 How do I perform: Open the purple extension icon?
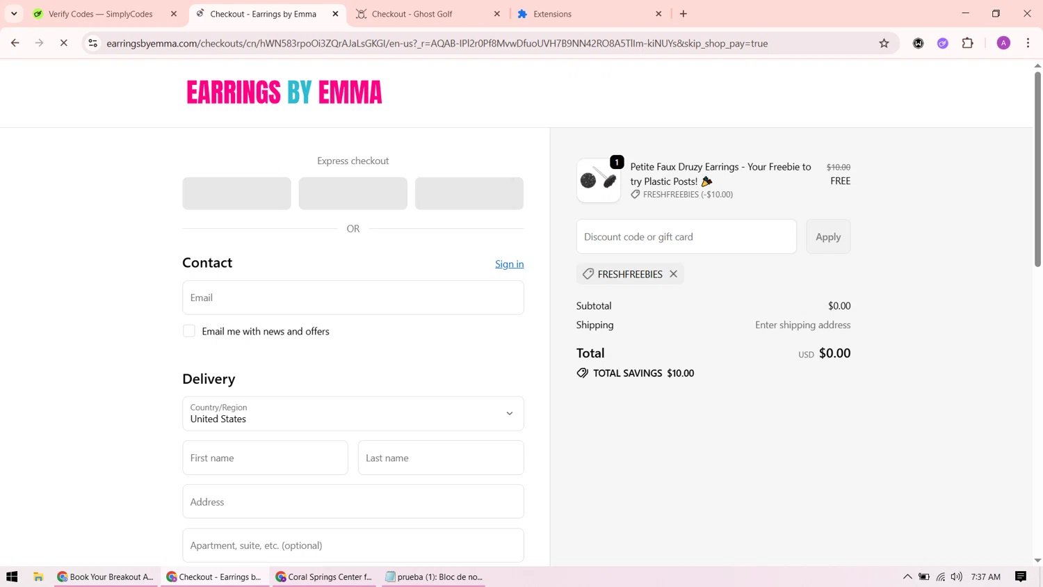(x=943, y=43)
